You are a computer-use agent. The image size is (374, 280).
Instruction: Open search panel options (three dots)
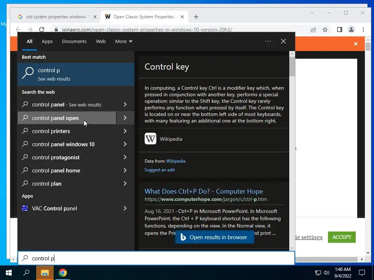point(268,41)
